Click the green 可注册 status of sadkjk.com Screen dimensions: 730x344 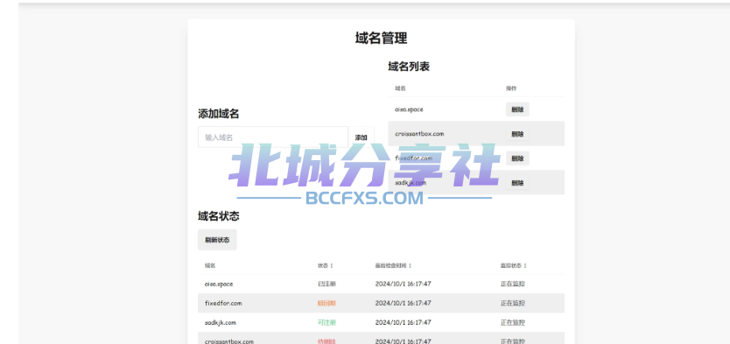tap(326, 323)
